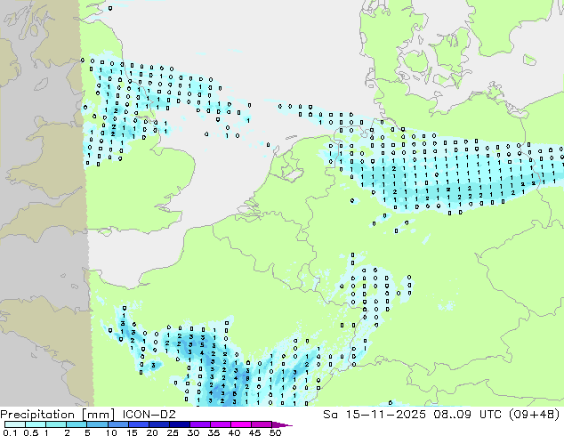564x436 pixels.
Task: Select the 40–45 mm magenta legend swatch
Action: point(241,424)
